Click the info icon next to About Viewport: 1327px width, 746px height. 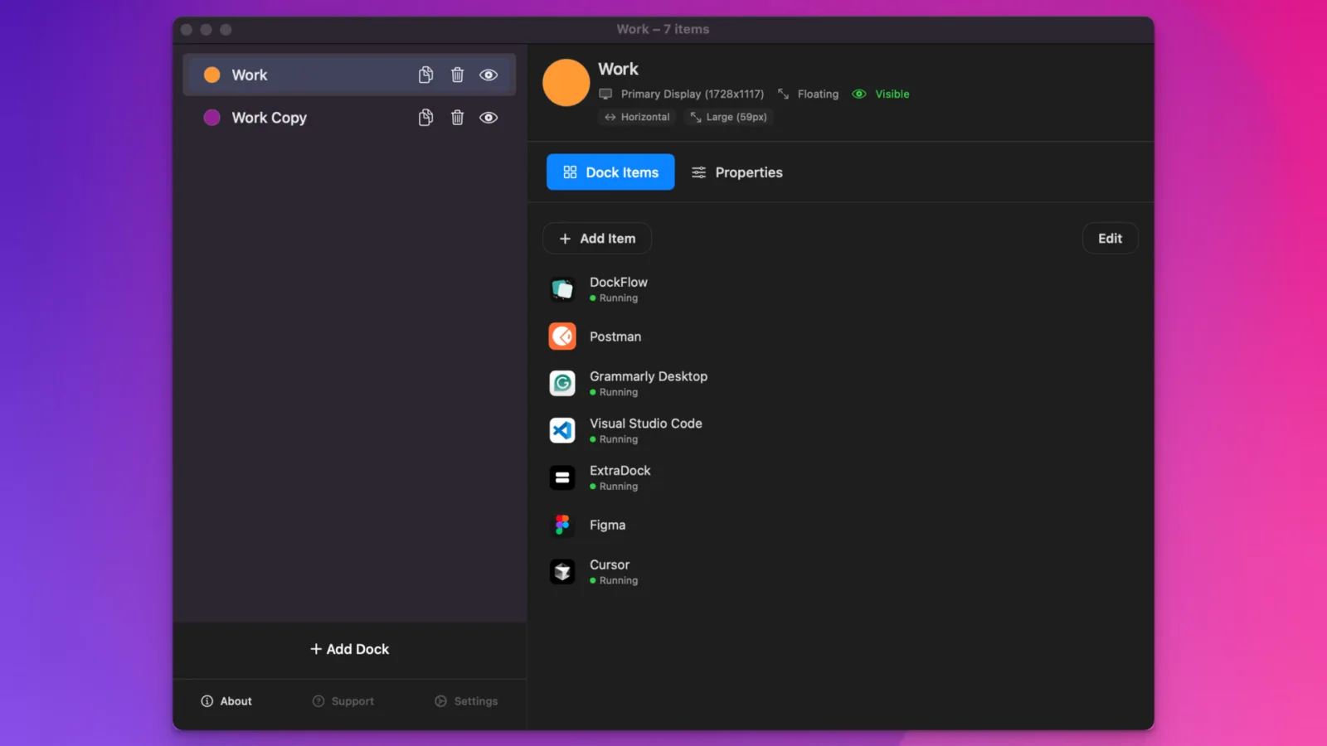(x=207, y=701)
